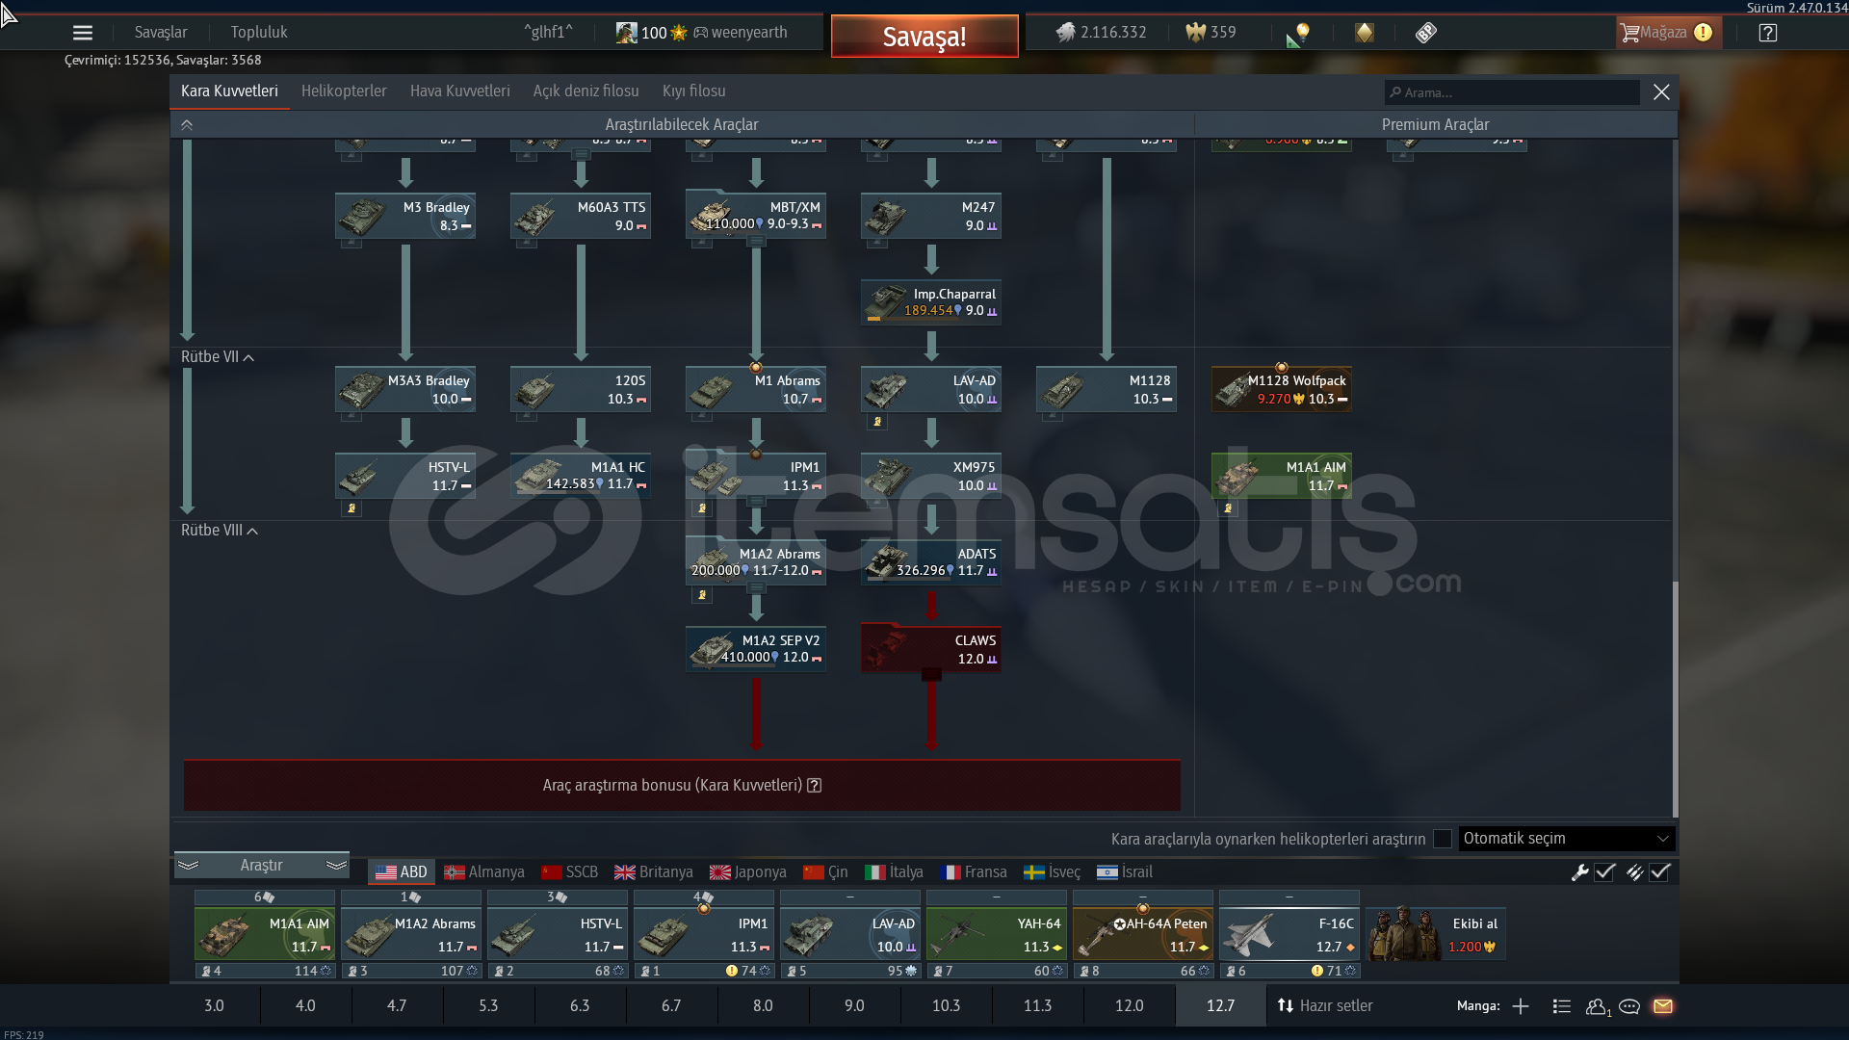Open the hamburger main menu

point(83,33)
